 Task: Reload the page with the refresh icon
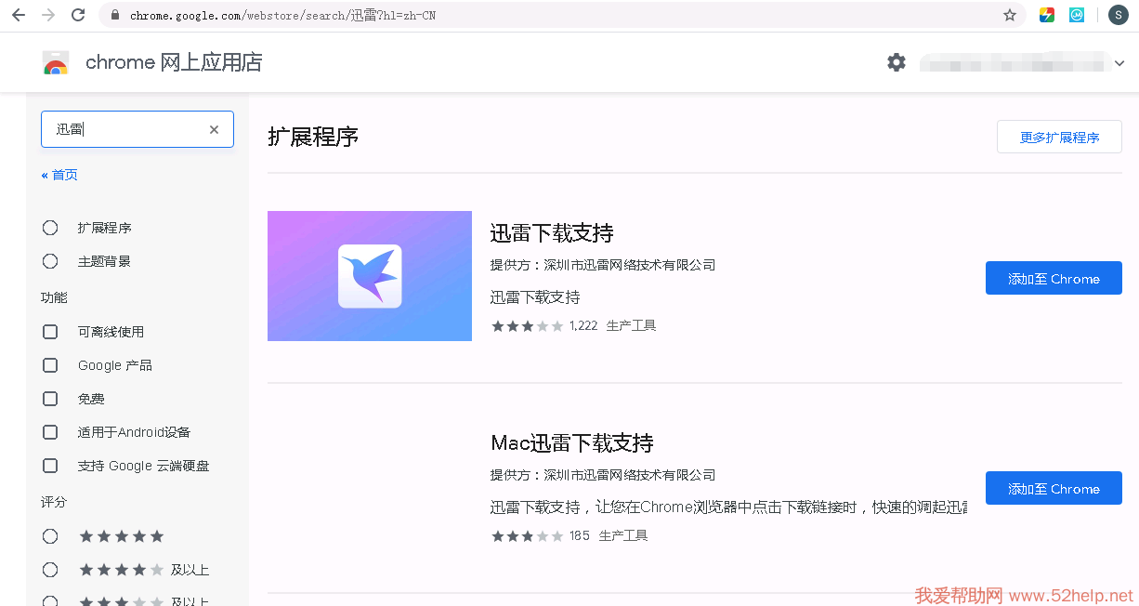click(78, 15)
